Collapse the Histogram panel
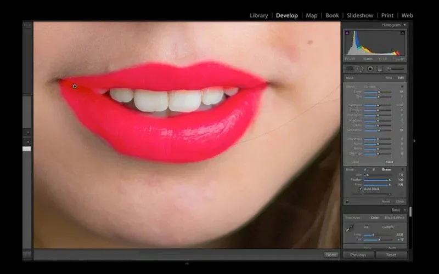Viewport: 439px width, 274px height. [x=404, y=25]
